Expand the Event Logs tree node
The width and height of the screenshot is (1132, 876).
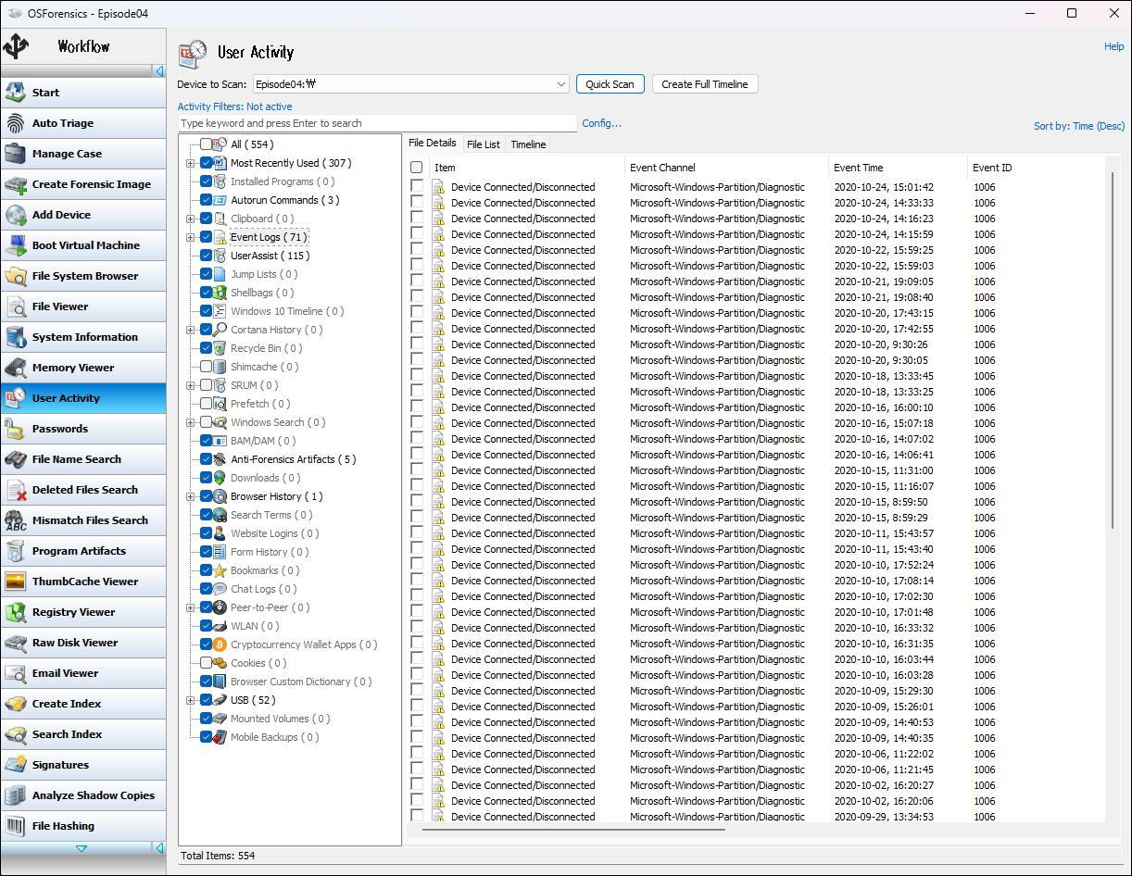coord(191,237)
